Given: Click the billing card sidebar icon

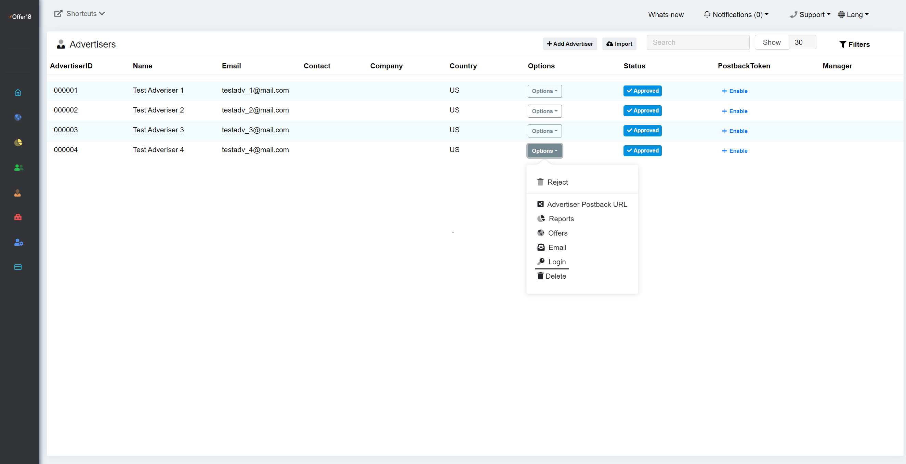Looking at the screenshot, I should [x=18, y=267].
